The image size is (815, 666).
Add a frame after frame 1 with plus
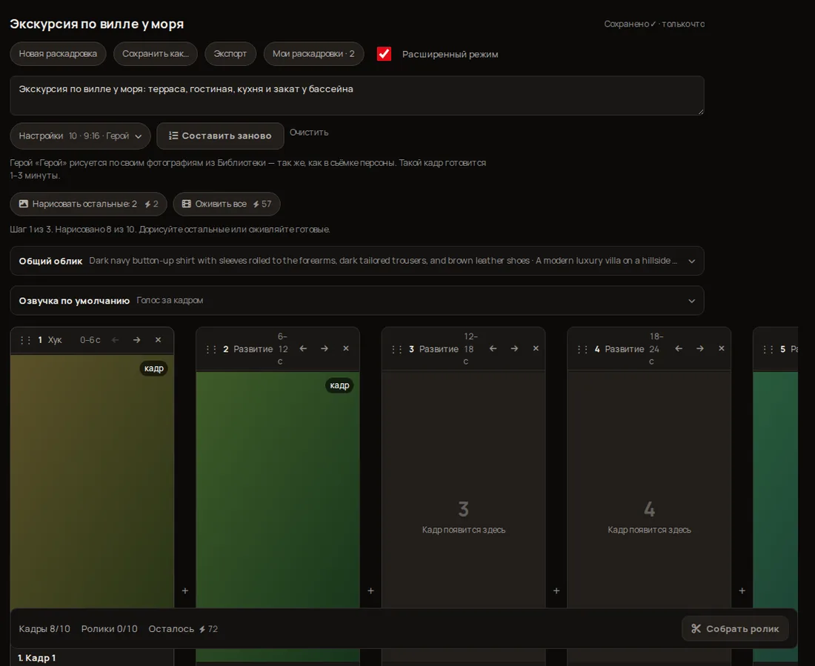[185, 590]
